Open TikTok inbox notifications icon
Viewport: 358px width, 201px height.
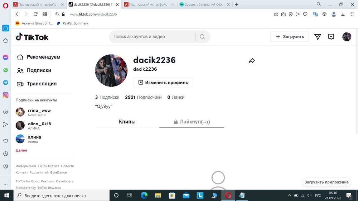coord(331,37)
